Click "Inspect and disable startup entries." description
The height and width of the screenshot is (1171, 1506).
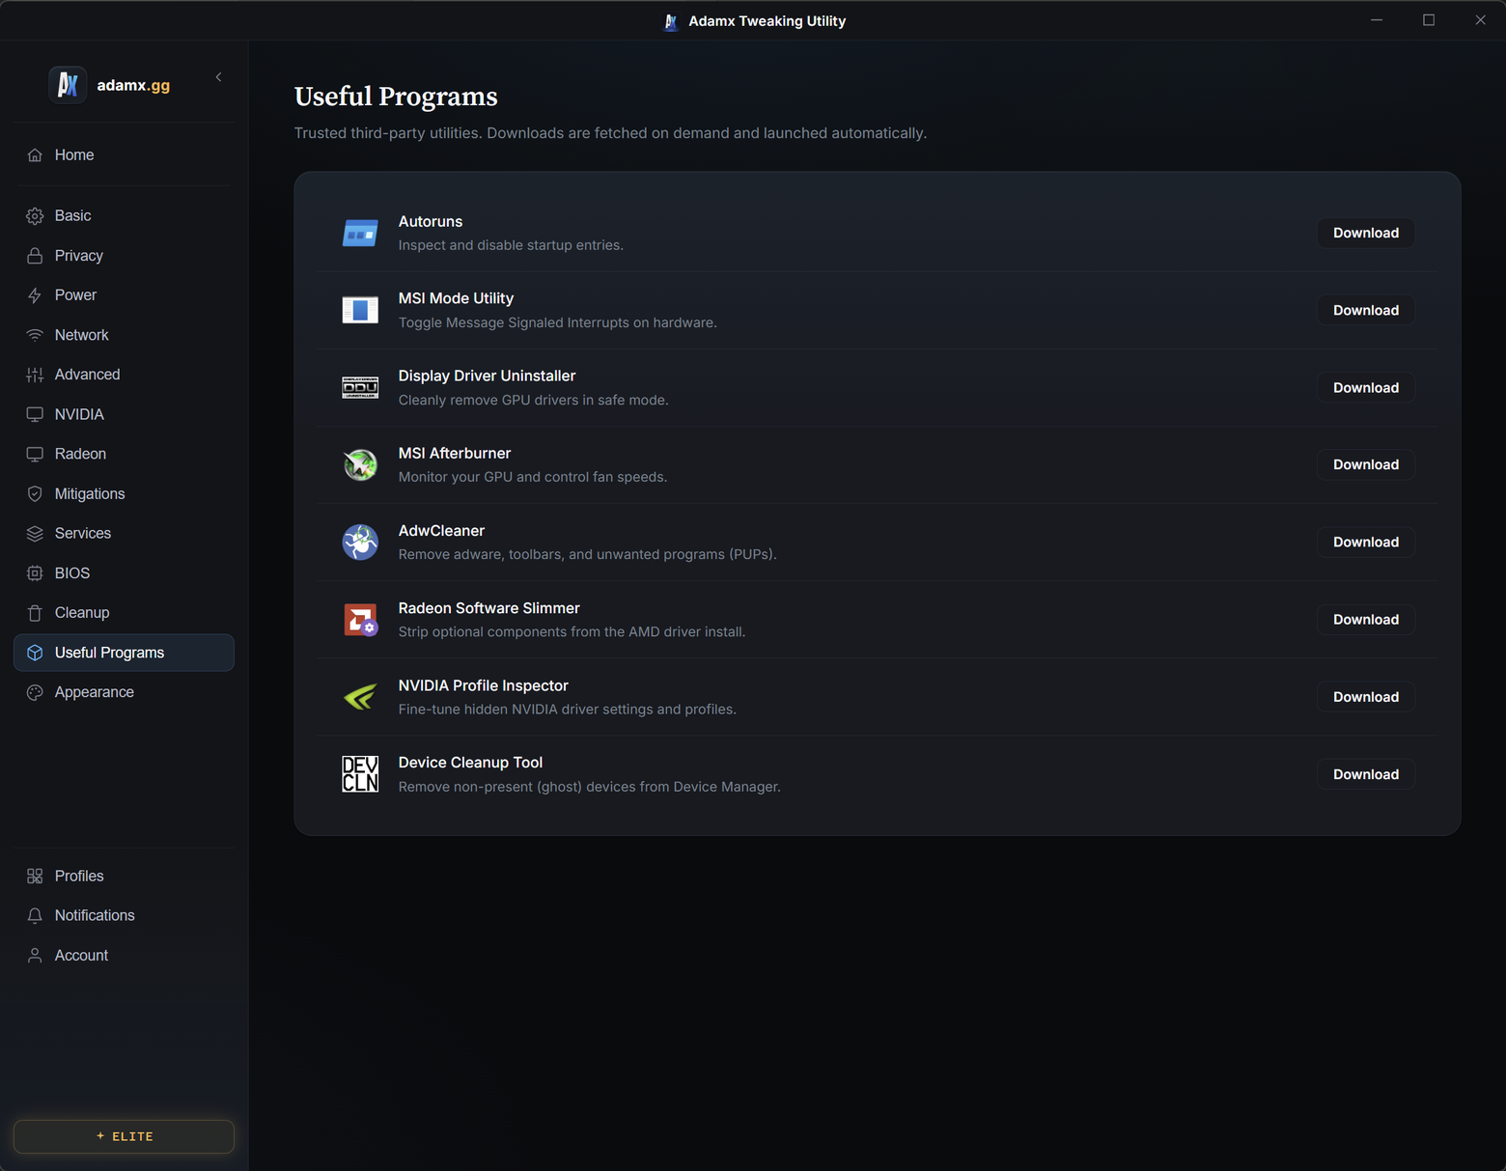(x=511, y=245)
